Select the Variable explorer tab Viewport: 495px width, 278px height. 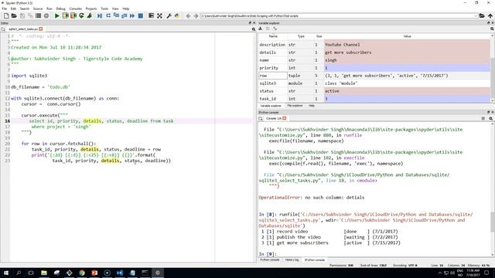(271, 106)
